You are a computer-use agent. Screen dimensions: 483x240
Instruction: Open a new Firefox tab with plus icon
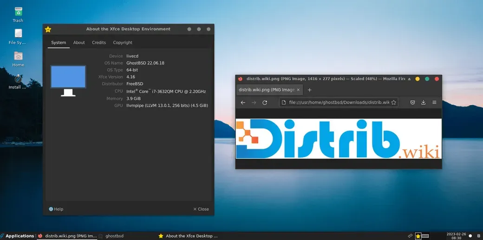point(310,90)
